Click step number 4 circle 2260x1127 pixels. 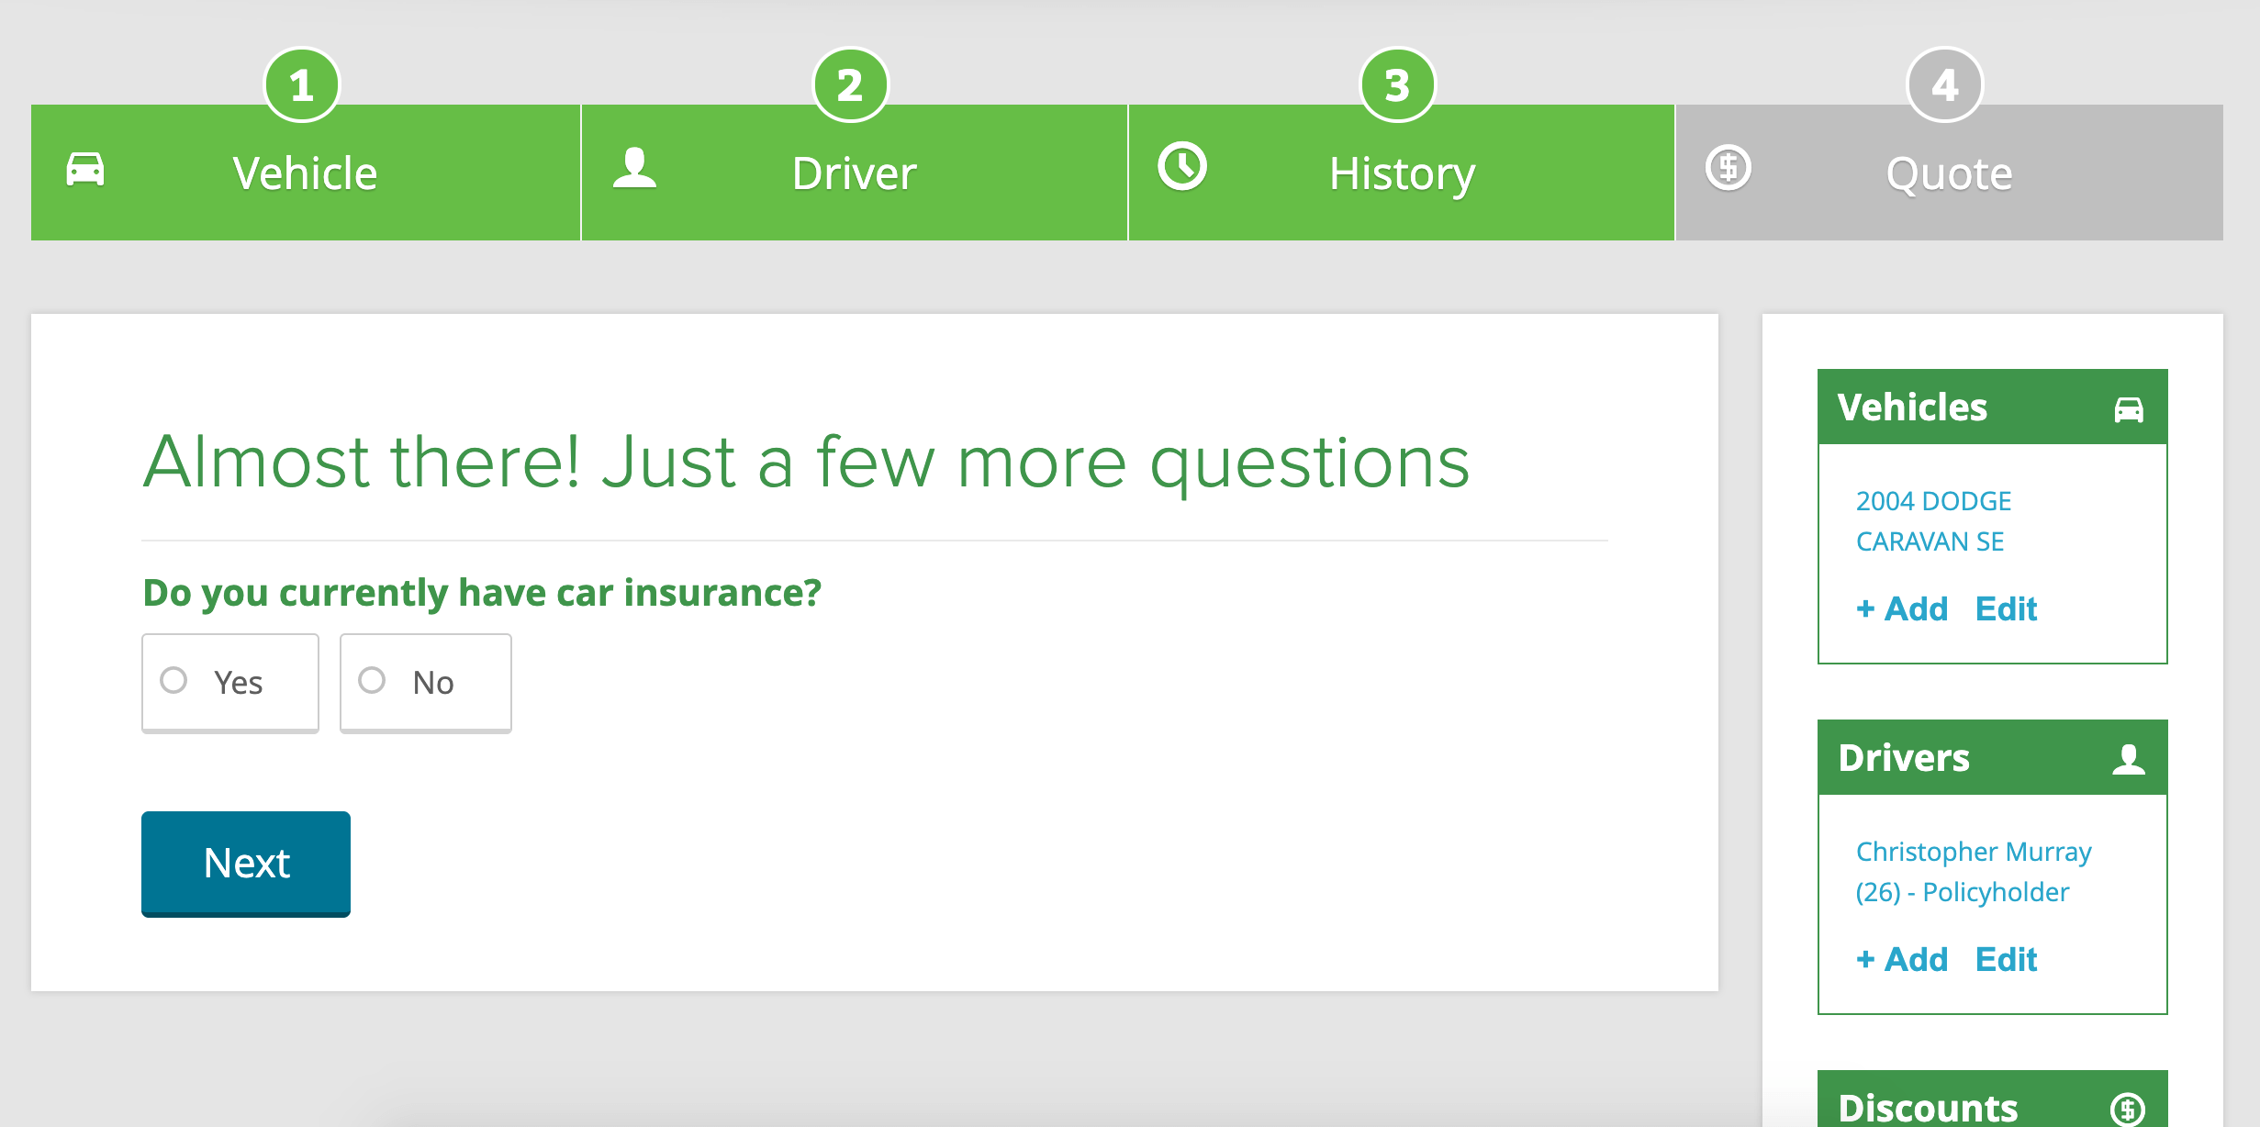coord(1945,85)
